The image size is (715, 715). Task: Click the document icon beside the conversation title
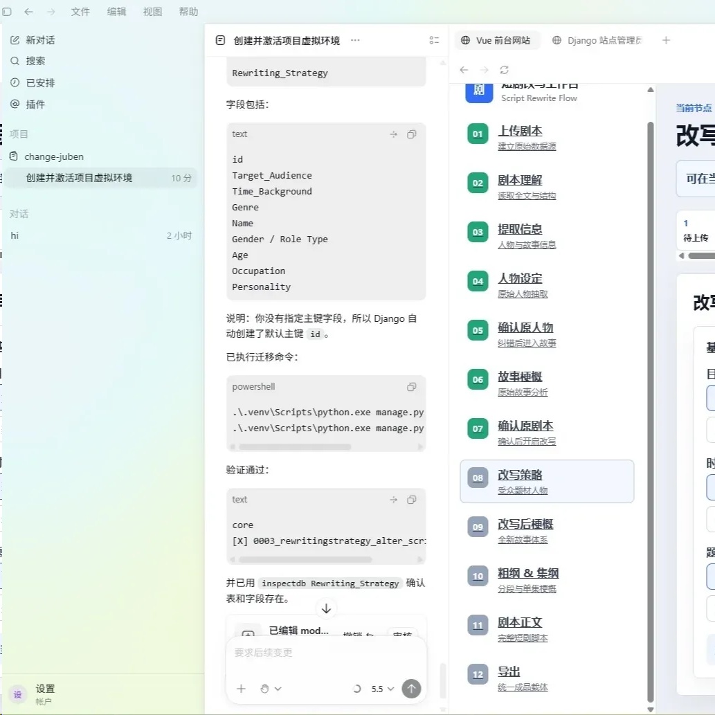pos(220,40)
